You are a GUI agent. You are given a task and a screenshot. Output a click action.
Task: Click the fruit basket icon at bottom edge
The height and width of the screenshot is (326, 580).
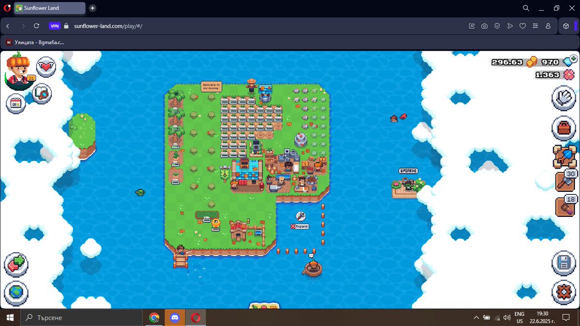[265, 306]
